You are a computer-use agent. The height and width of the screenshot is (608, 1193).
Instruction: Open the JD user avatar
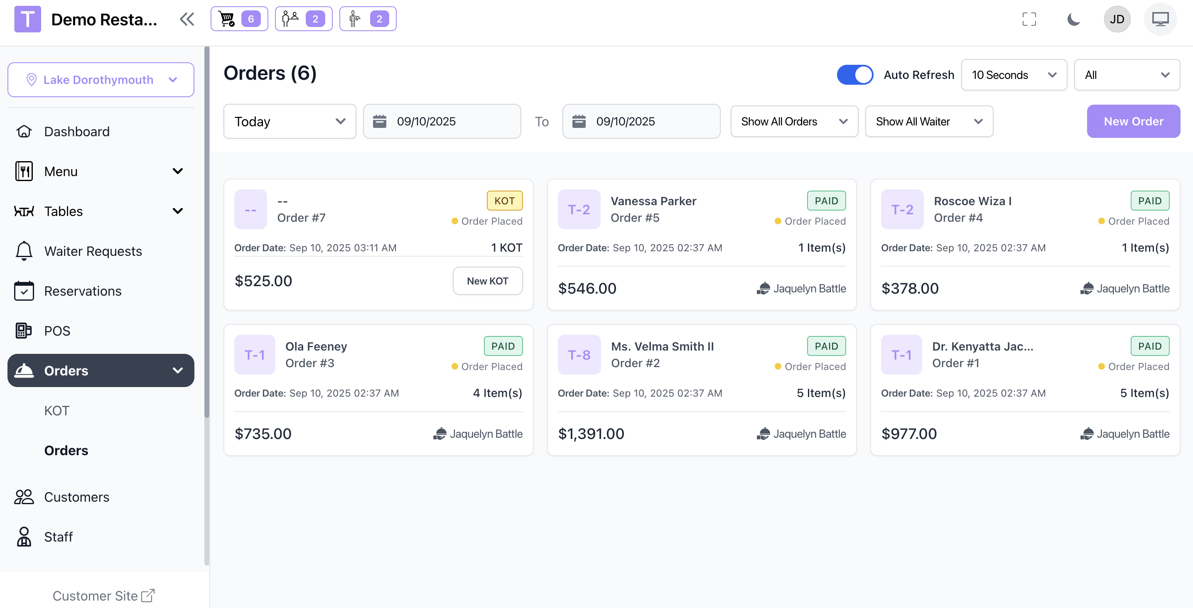coord(1117,19)
